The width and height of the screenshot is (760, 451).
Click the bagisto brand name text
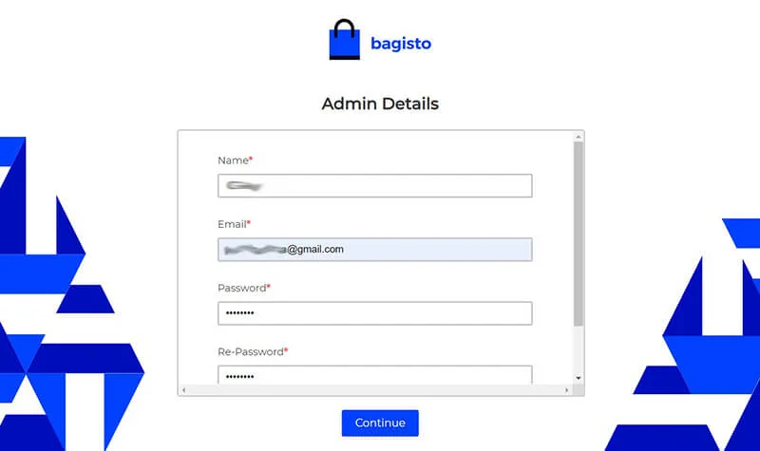point(402,43)
